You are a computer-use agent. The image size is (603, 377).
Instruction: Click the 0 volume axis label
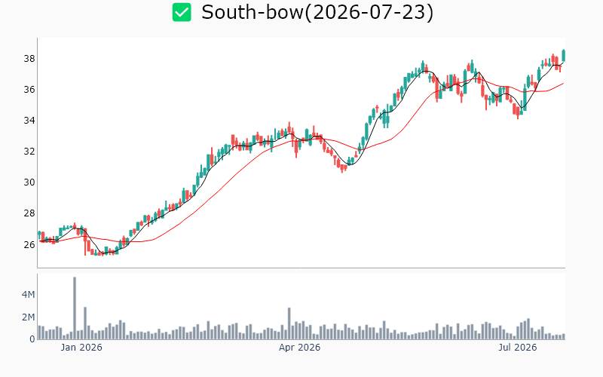[x=32, y=339]
